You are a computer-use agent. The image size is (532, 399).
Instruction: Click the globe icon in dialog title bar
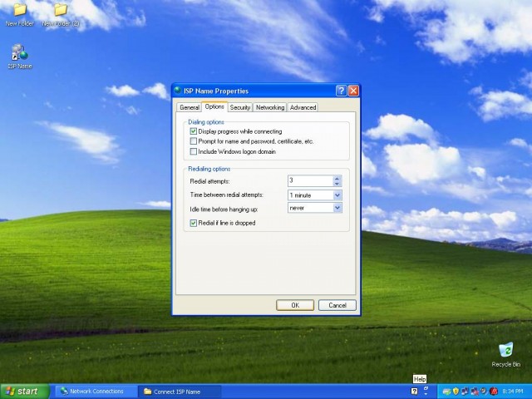coord(178,91)
